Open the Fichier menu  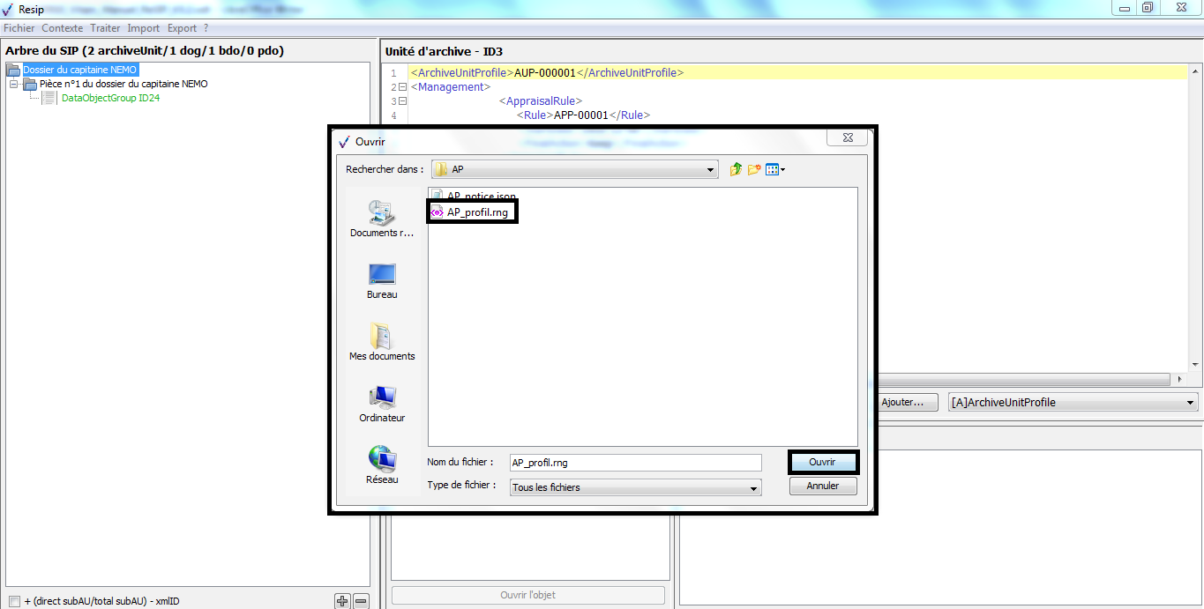coord(19,28)
